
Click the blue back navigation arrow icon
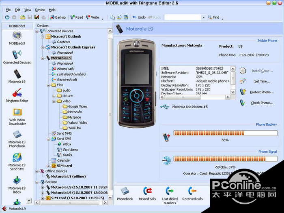click(x=7, y=17)
